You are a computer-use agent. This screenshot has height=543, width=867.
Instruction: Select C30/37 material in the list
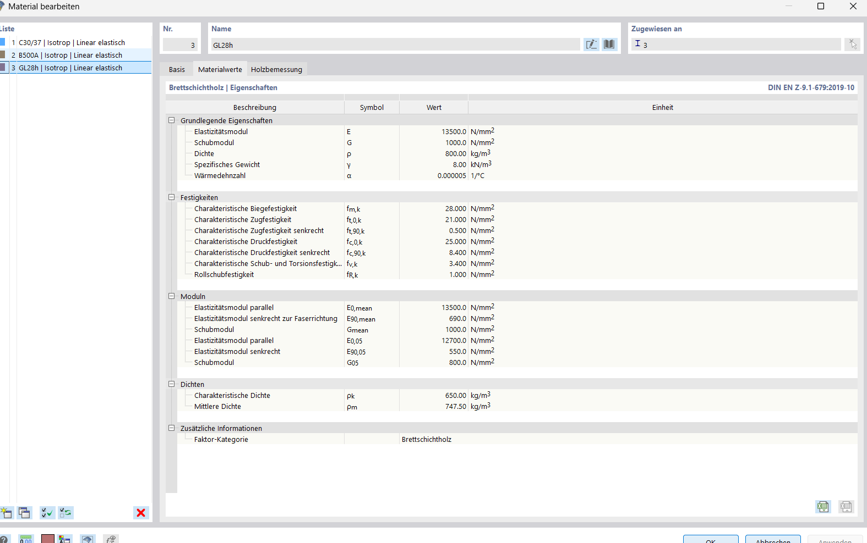(x=72, y=42)
